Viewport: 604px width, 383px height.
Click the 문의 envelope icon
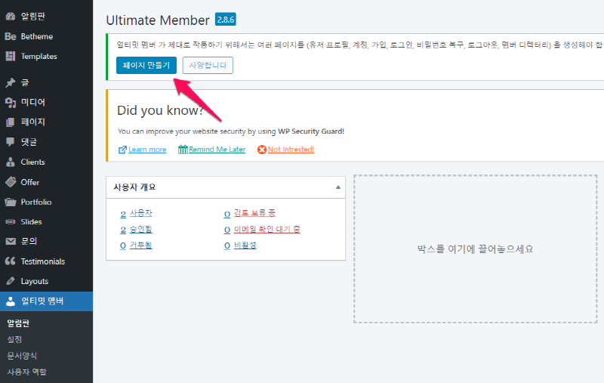point(11,241)
